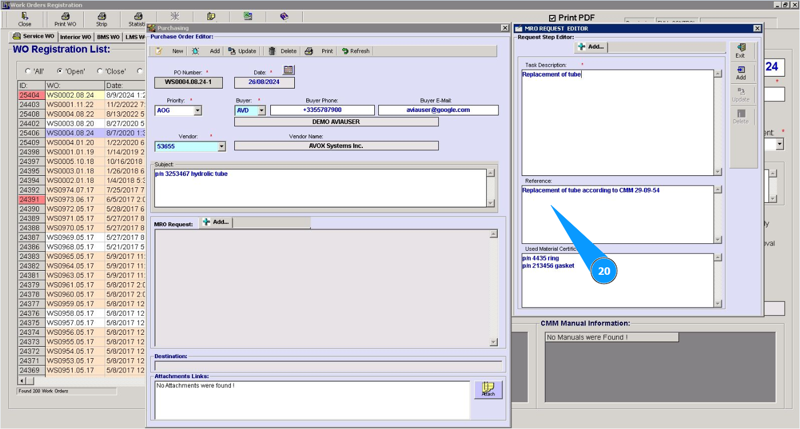Click Refresh in the Purchase Order toolbar

[x=355, y=51]
